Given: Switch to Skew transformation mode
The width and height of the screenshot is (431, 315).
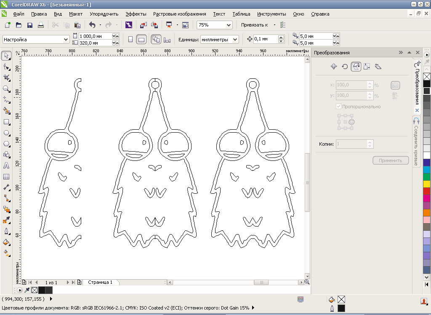Looking at the screenshot, I should 378,66.
